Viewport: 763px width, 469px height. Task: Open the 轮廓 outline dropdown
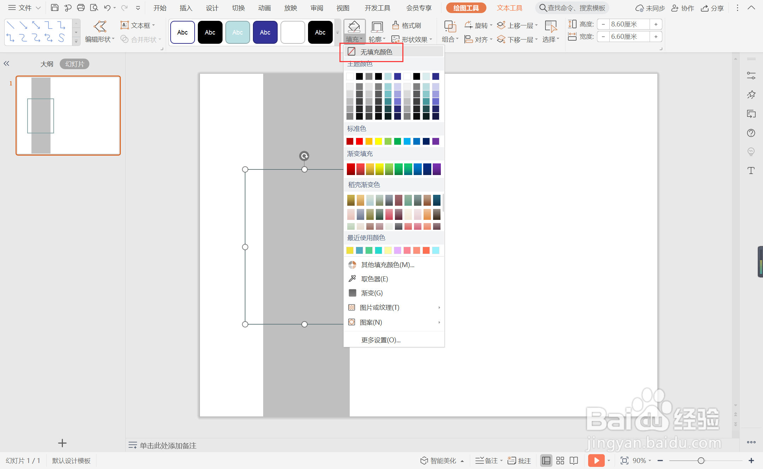[377, 39]
